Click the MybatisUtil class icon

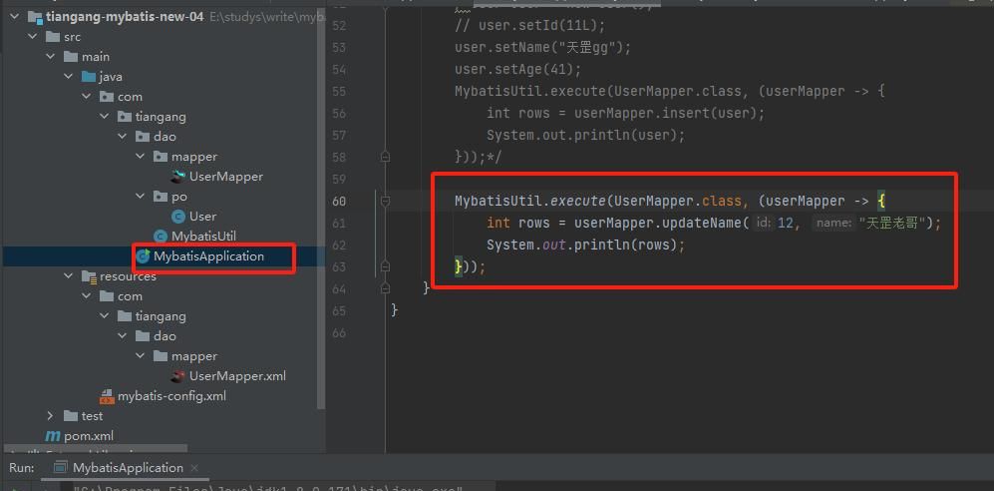(162, 236)
